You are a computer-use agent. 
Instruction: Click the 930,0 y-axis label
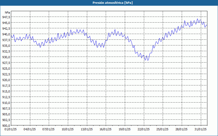(6, 57)
